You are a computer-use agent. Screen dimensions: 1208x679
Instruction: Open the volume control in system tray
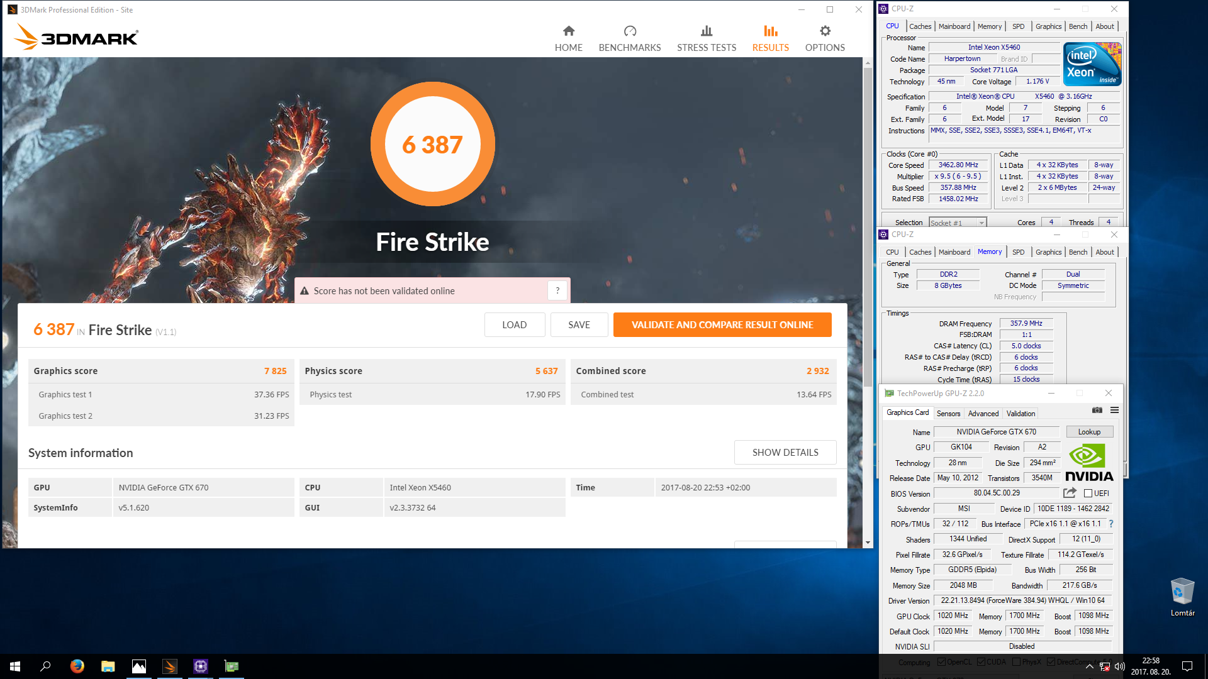[1119, 666]
